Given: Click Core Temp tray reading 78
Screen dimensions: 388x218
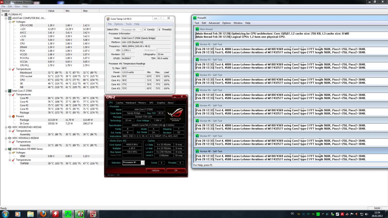Looking at the screenshot, I should coord(313,214).
